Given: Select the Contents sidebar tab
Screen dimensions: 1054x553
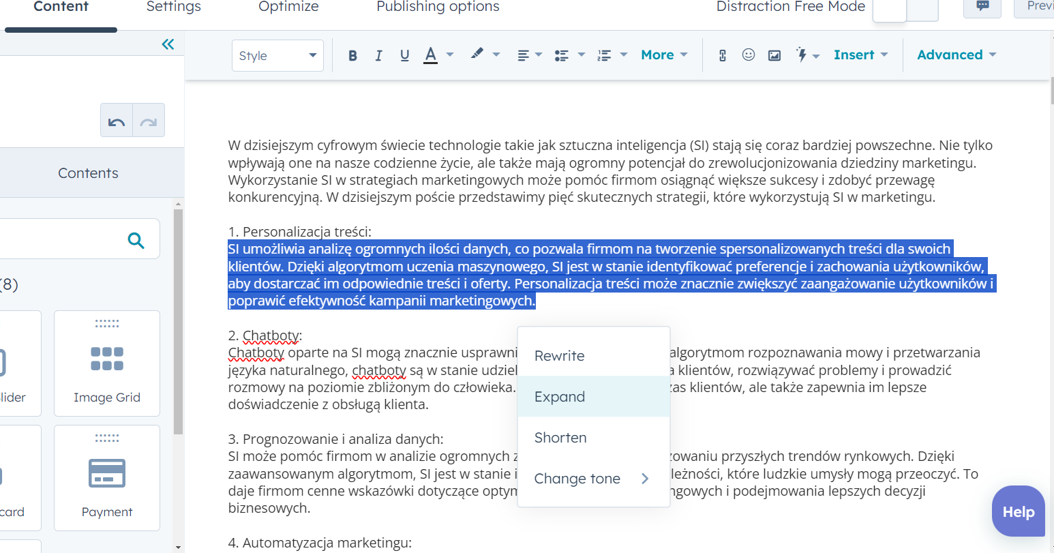Looking at the screenshot, I should tap(88, 173).
